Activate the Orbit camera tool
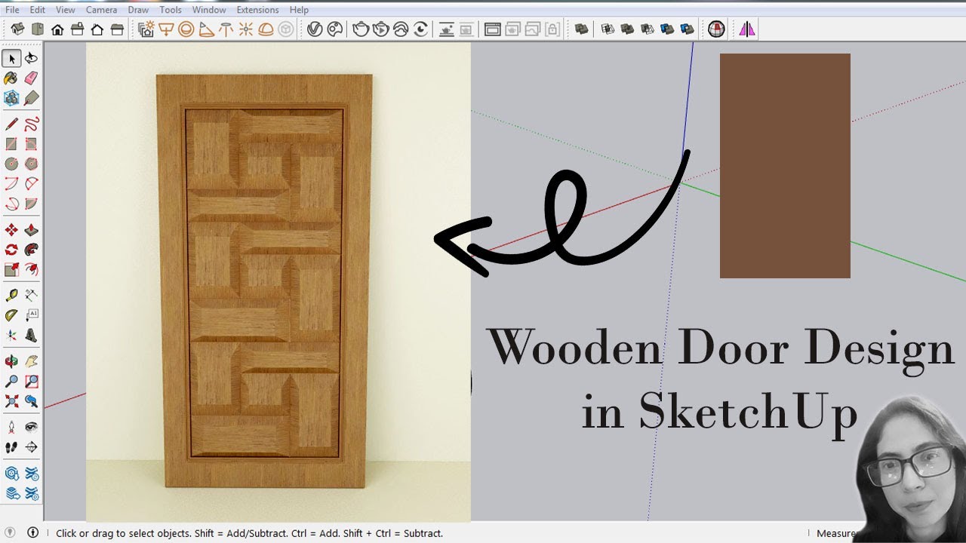Screen dimensions: 966x543 click(x=11, y=362)
